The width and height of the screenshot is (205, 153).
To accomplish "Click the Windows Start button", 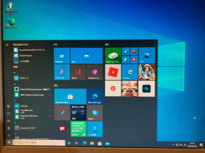I will tap(9, 142).
